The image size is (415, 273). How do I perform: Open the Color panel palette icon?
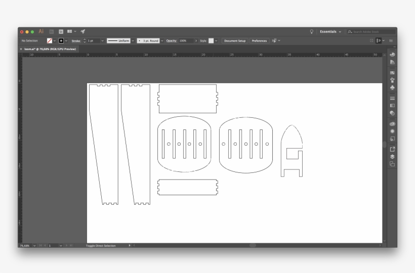pyautogui.click(x=392, y=55)
